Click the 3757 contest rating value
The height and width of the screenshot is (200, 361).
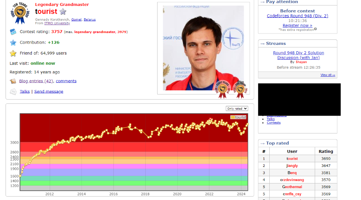click(x=56, y=32)
